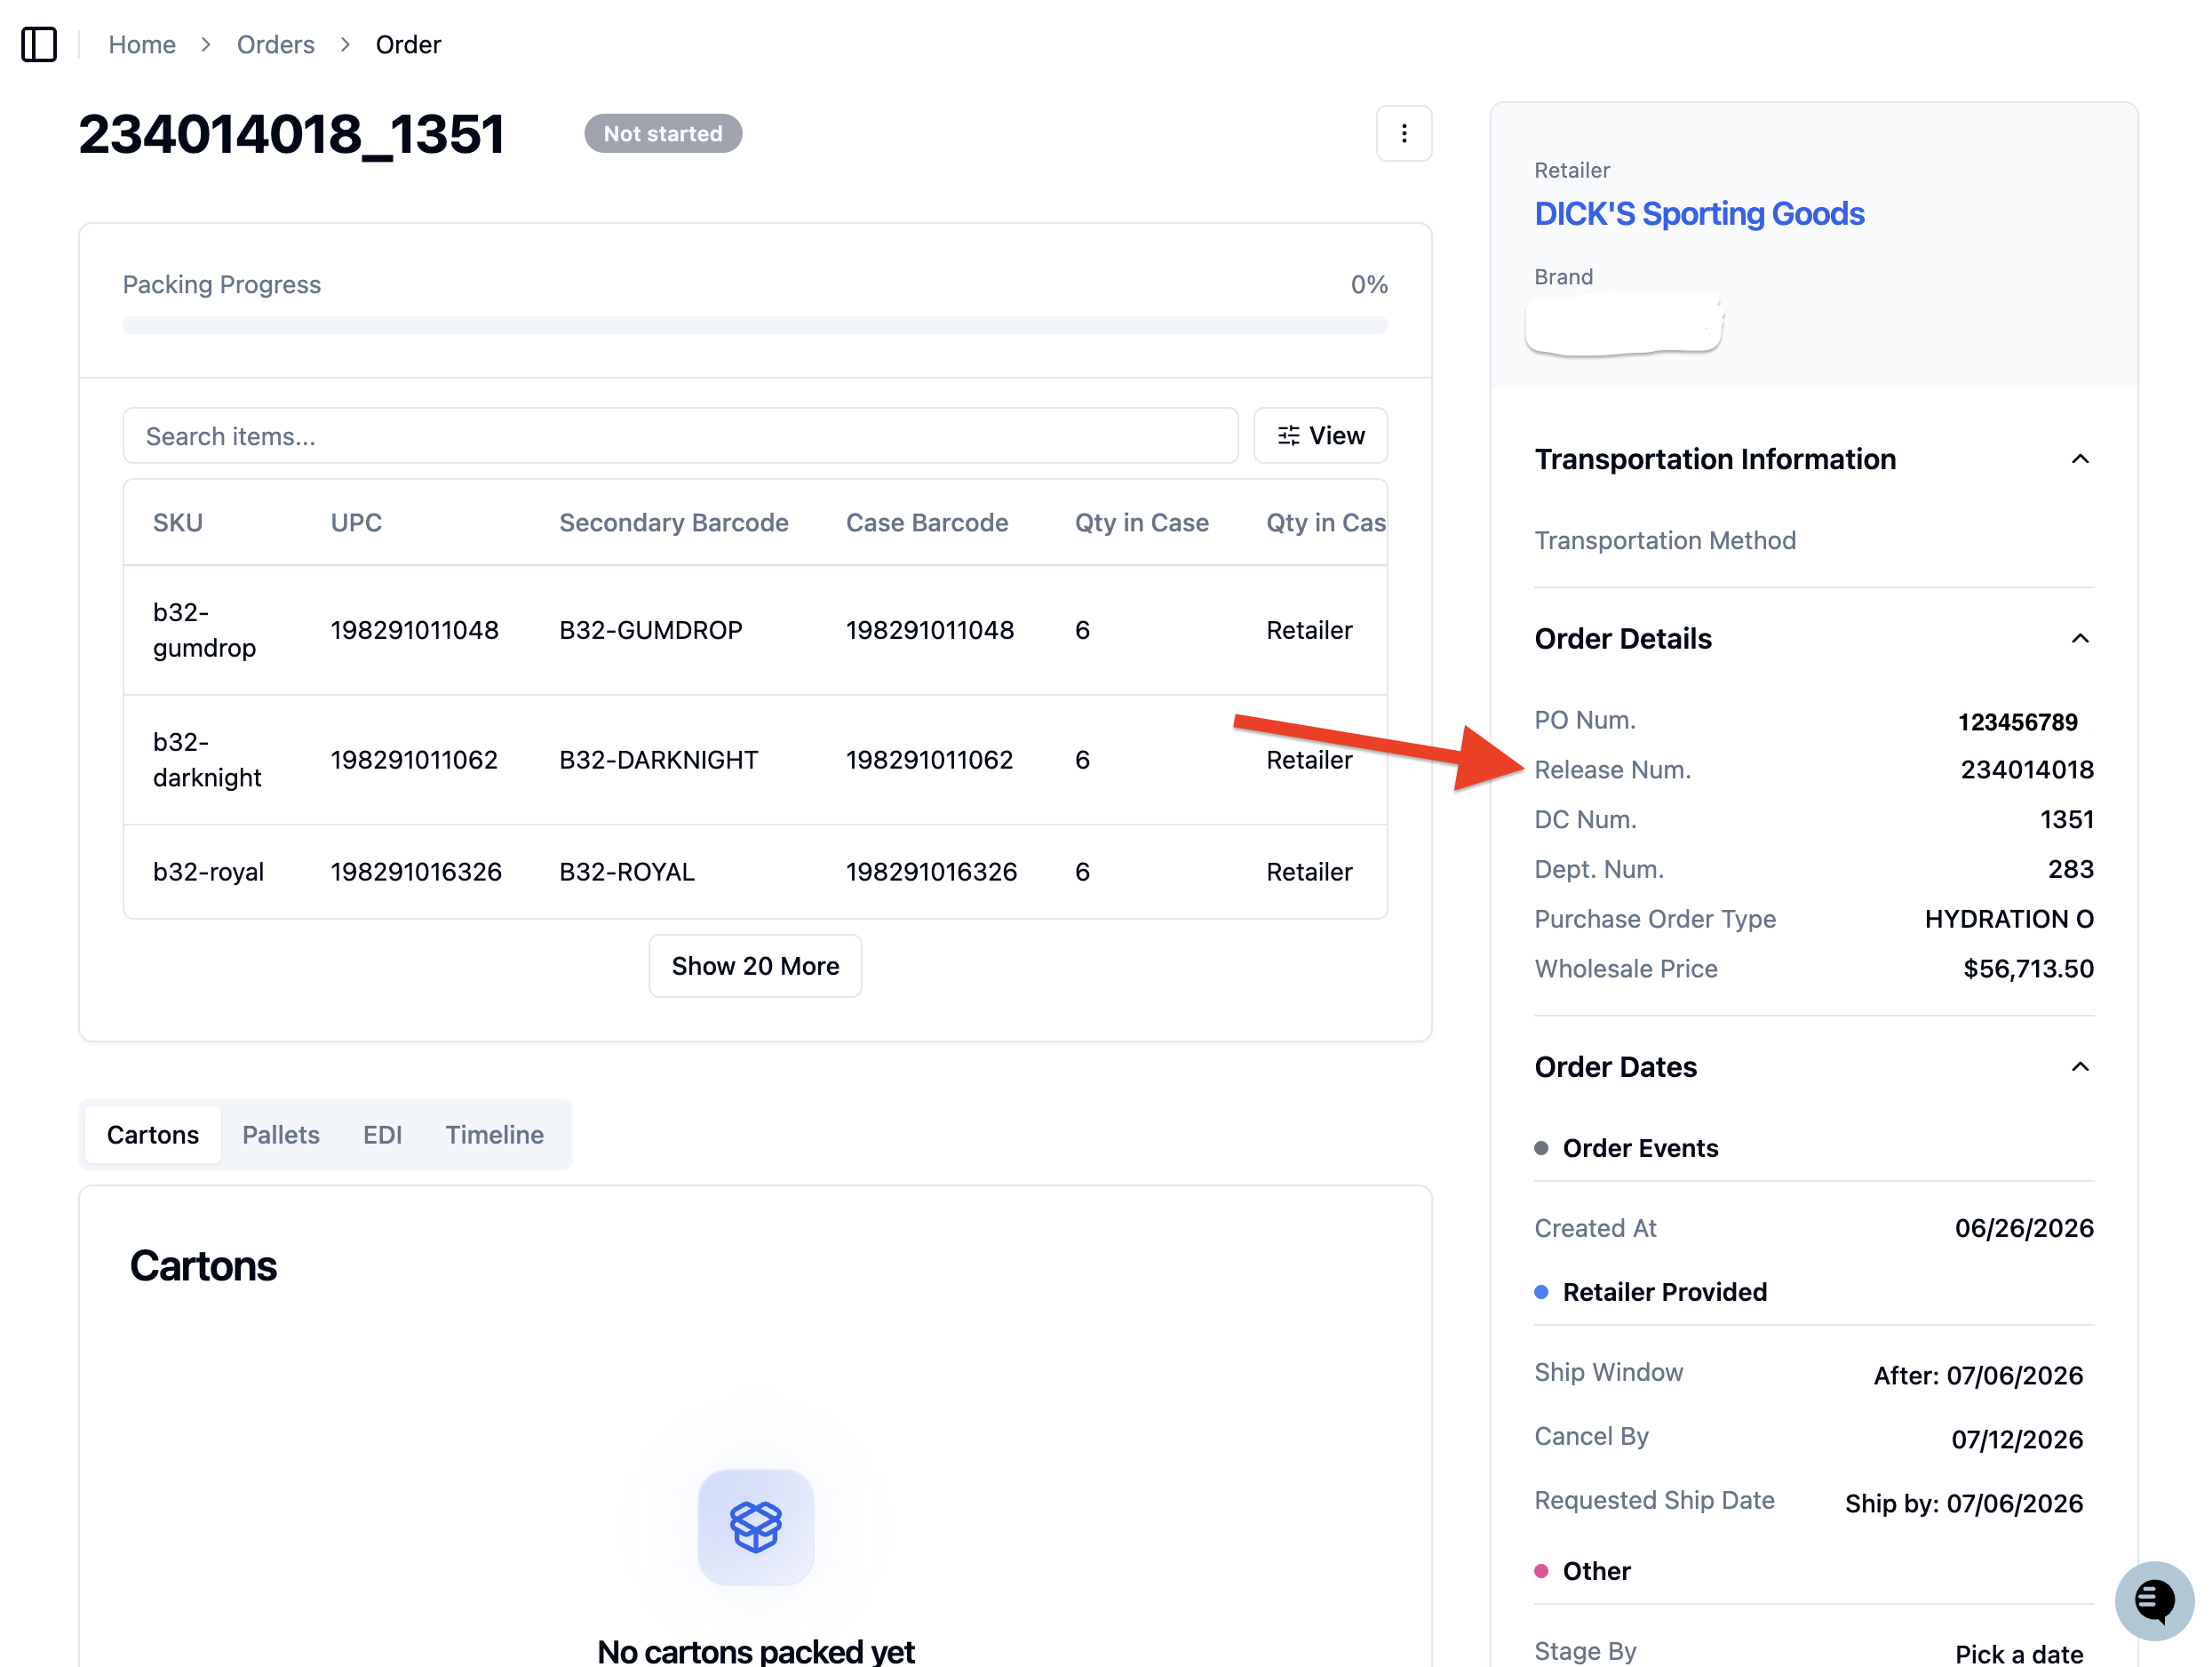The width and height of the screenshot is (2212, 1667).
Task: Open the three-dot order options menu
Action: [x=1403, y=133]
